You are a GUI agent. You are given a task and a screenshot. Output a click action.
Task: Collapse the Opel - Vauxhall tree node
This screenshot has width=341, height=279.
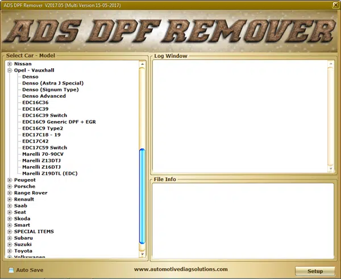click(x=10, y=70)
